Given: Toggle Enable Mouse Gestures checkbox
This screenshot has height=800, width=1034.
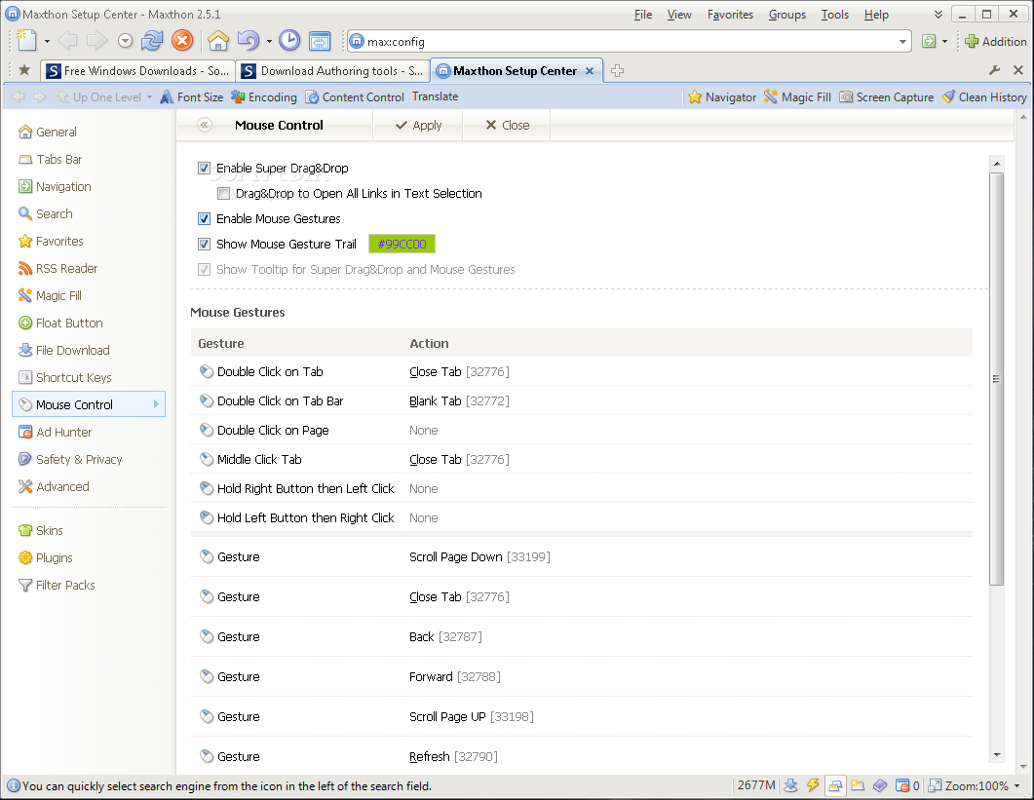Looking at the screenshot, I should click(205, 218).
